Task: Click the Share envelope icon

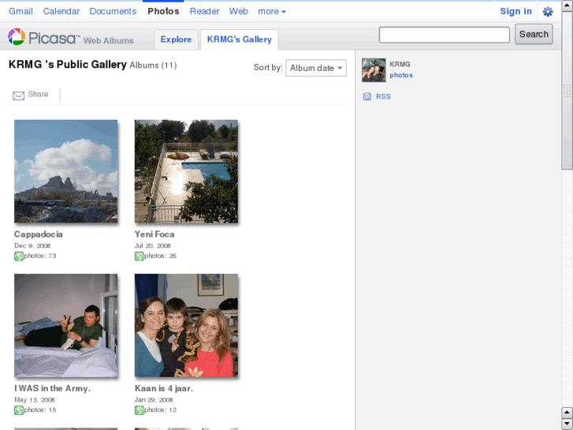Action: pos(19,95)
